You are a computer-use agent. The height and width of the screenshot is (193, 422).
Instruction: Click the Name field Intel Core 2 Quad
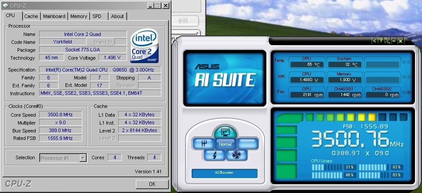tap(83, 34)
